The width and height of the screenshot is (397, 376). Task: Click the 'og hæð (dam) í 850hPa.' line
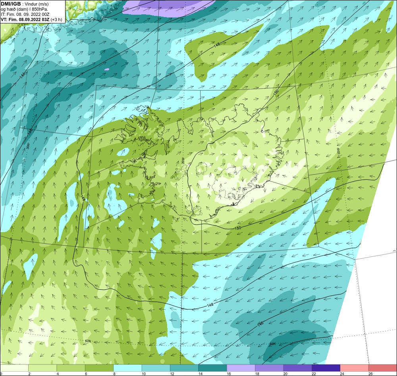point(25,10)
